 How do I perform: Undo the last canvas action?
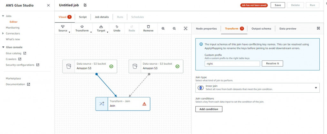click(x=117, y=29)
